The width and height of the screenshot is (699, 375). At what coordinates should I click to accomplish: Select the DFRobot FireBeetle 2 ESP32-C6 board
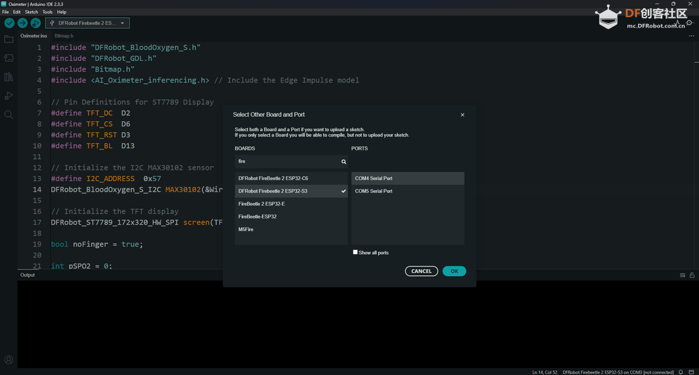(x=291, y=178)
